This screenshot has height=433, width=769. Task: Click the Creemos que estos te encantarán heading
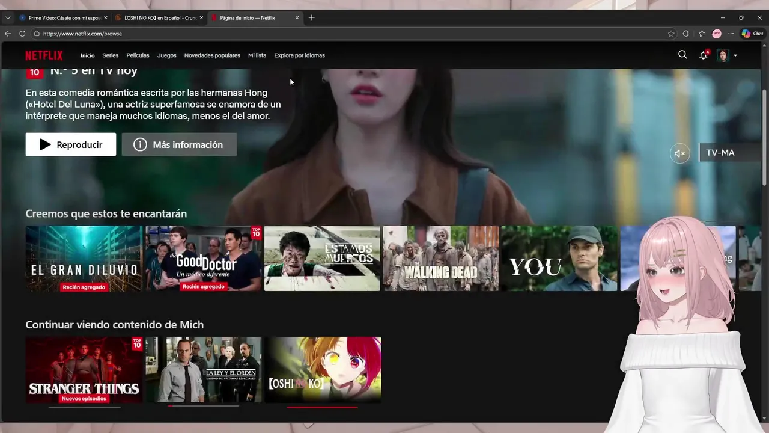tap(106, 213)
